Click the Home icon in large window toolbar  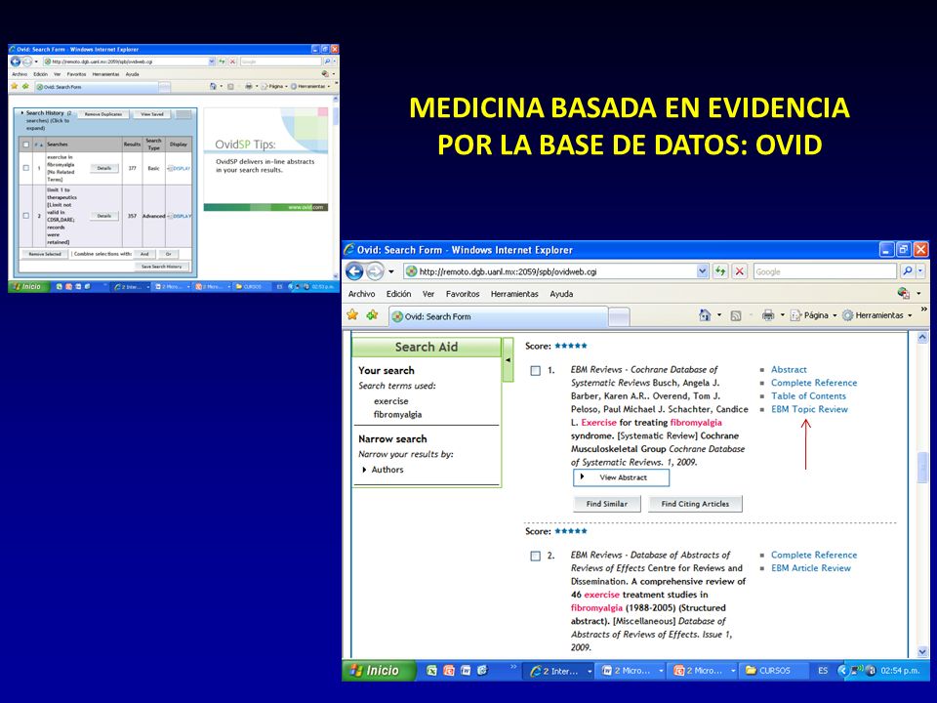pos(705,315)
